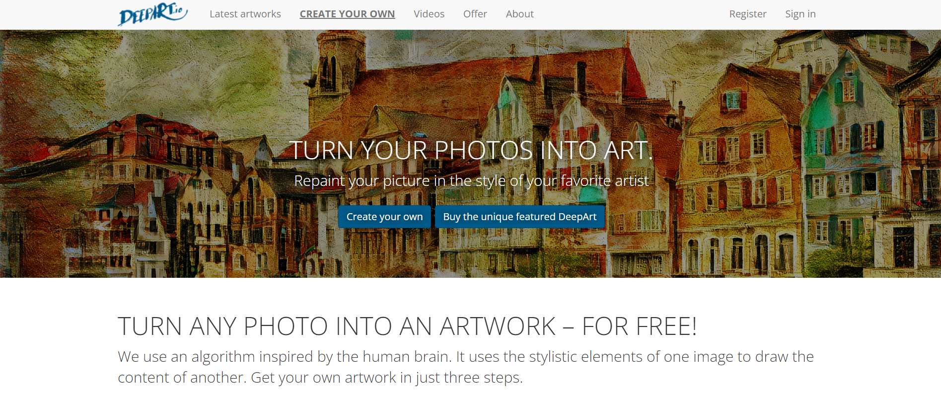
Task: Click the Repaint your picture subtitle text
Action: [x=471, y=180]
